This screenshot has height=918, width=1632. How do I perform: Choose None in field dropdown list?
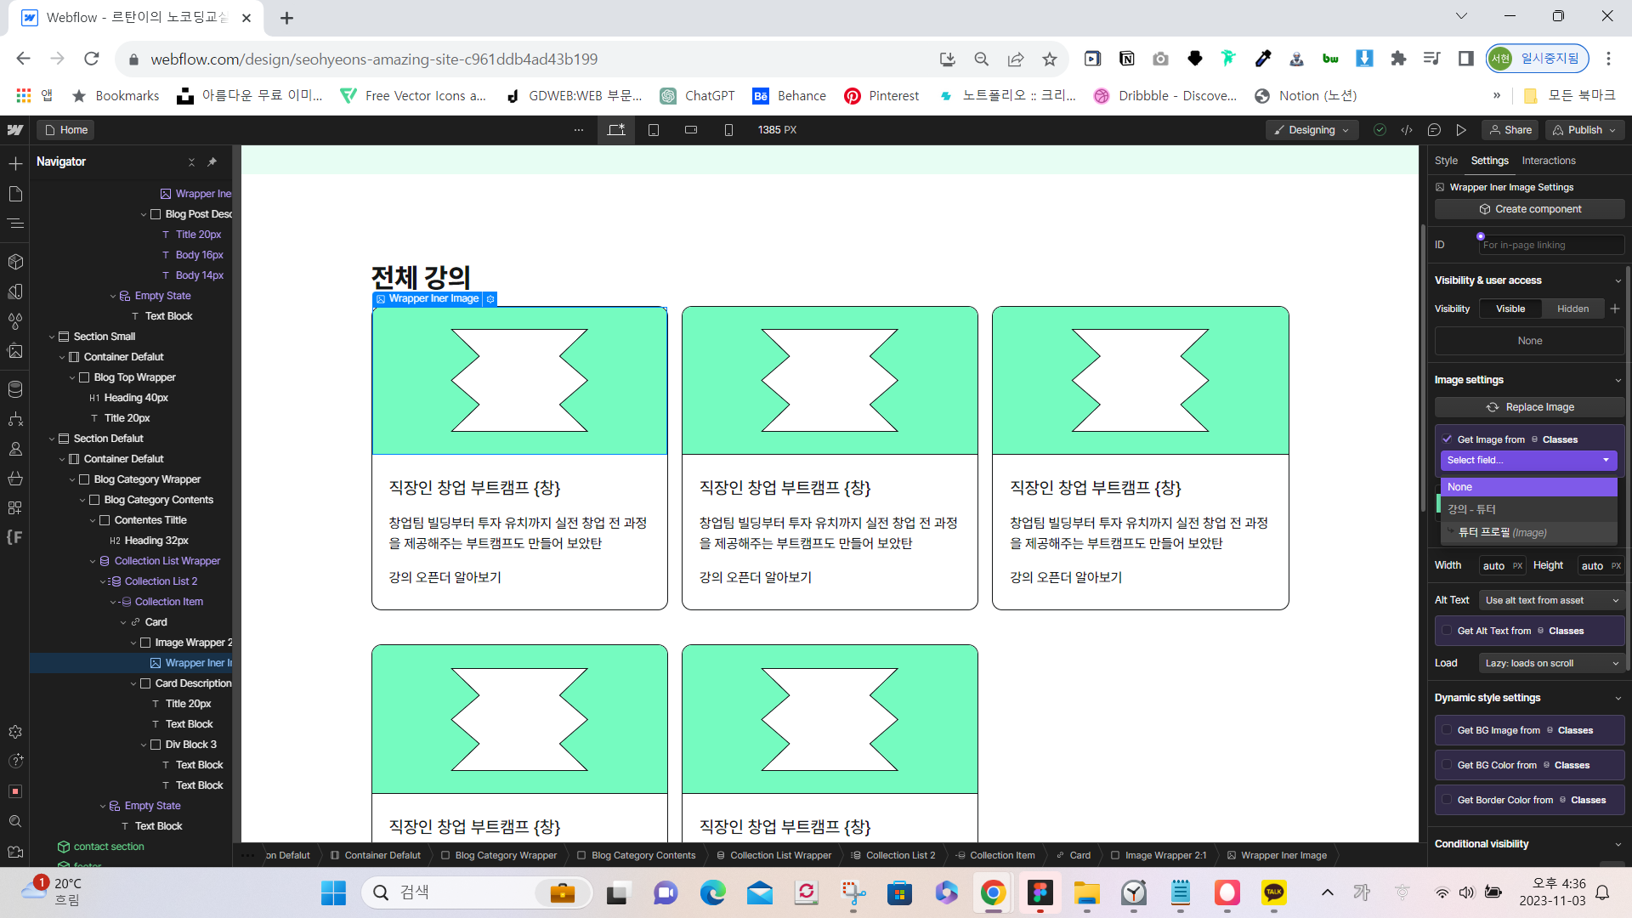(1528, 487)
